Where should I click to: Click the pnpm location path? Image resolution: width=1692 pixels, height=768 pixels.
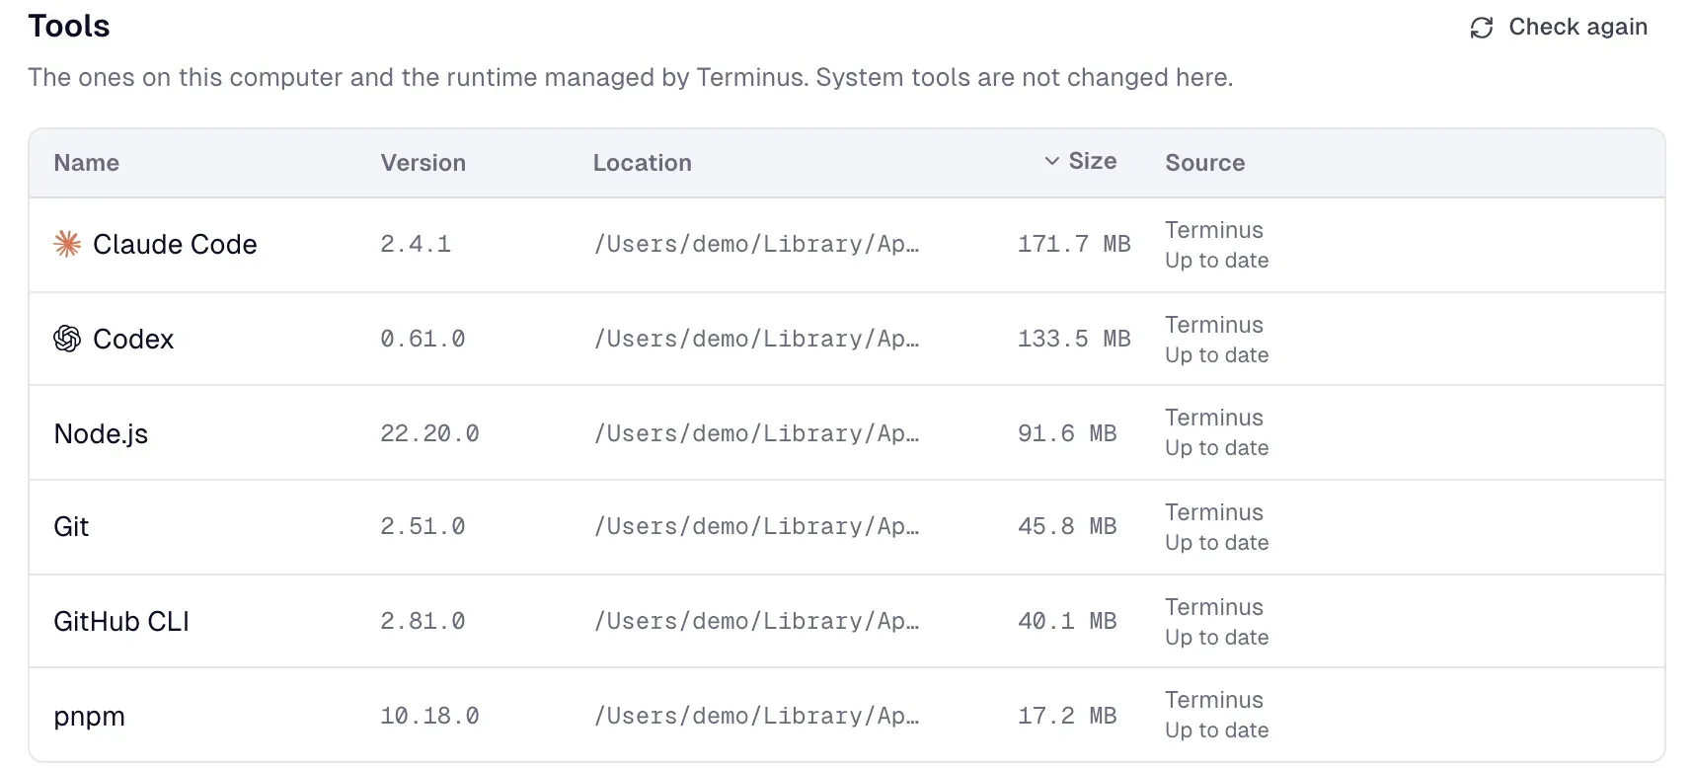click(756, 716)
